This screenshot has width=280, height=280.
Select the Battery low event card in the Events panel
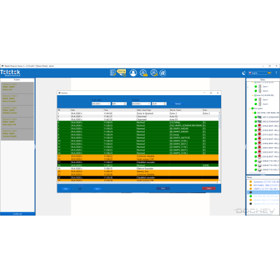click(x=17, y=87)
